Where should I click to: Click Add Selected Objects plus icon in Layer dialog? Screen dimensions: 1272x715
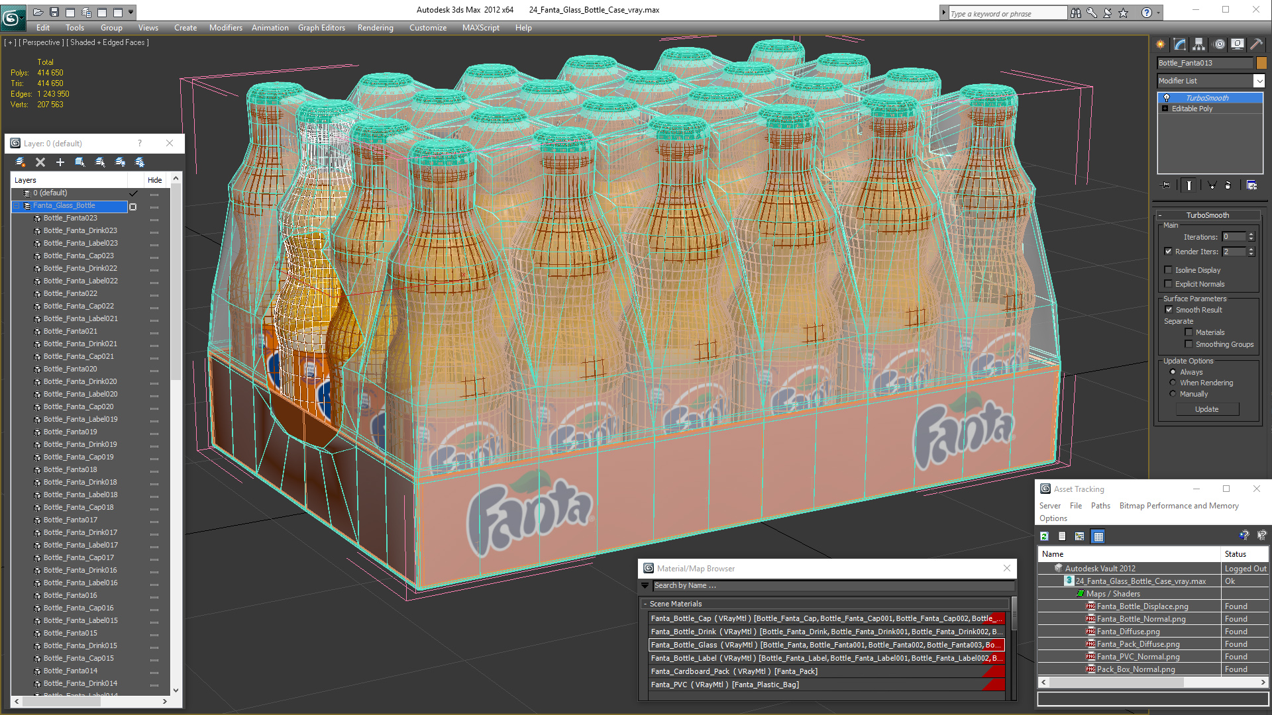pos(60,162)
